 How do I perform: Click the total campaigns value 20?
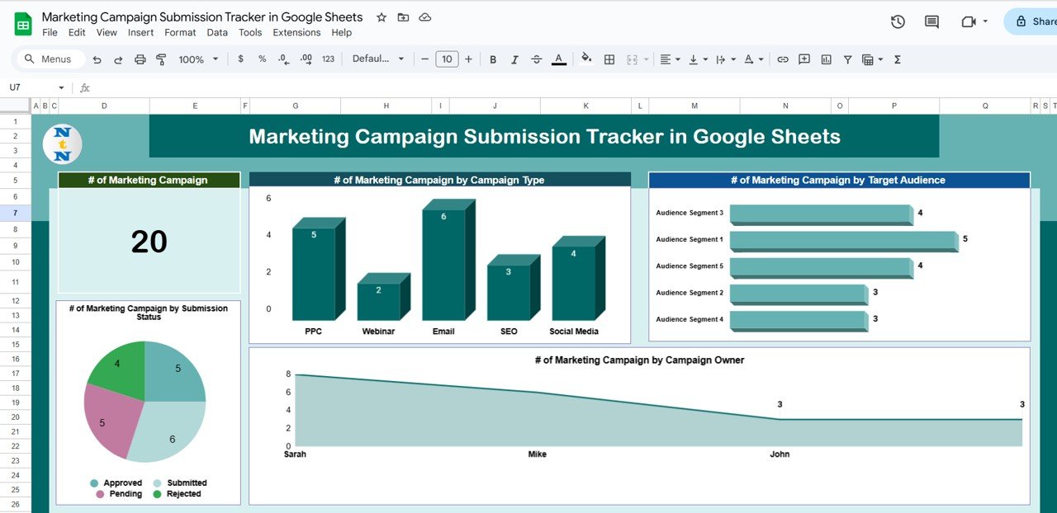pos(149,242)
